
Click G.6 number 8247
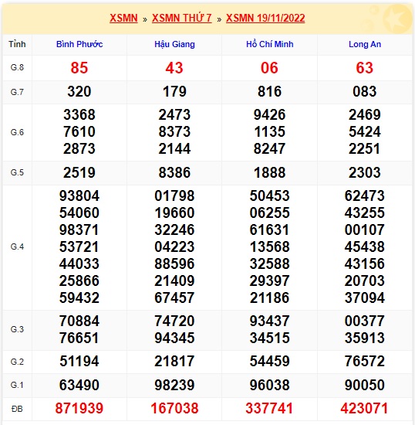pyautogui.click(x=269, y=149)
